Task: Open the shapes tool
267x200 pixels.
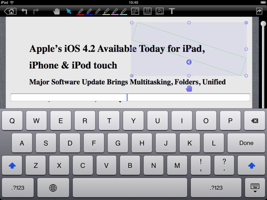Action: point(135,11)
